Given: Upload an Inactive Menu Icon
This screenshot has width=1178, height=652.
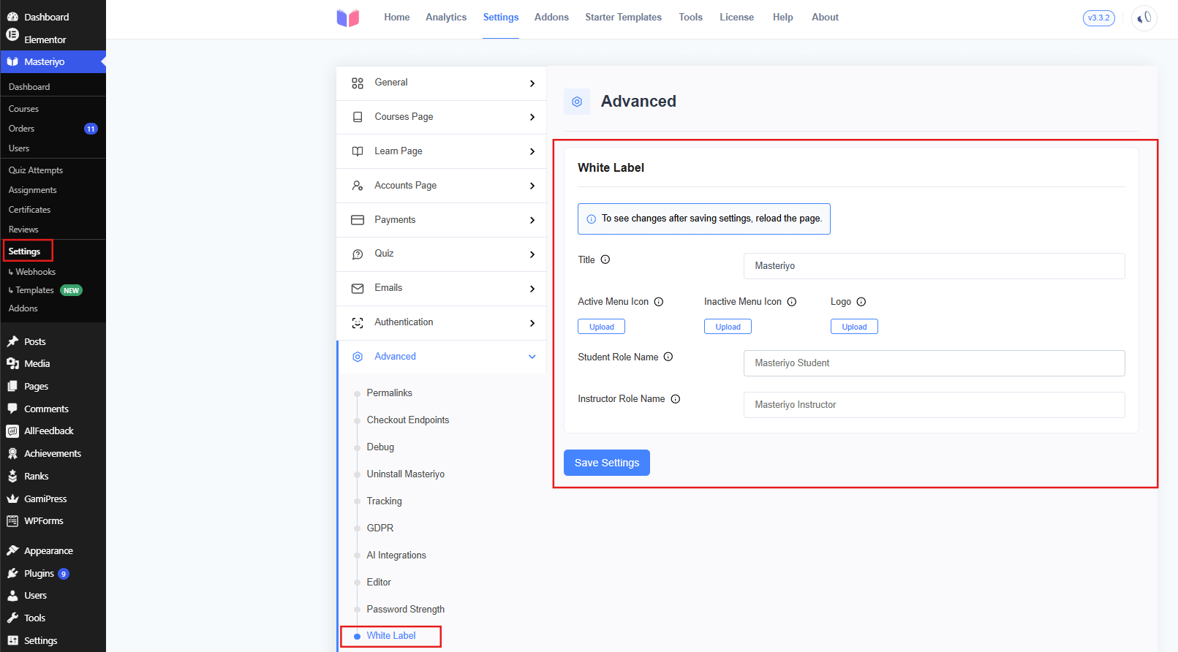Looking at the screenshot, I should [x=728, y=327].
